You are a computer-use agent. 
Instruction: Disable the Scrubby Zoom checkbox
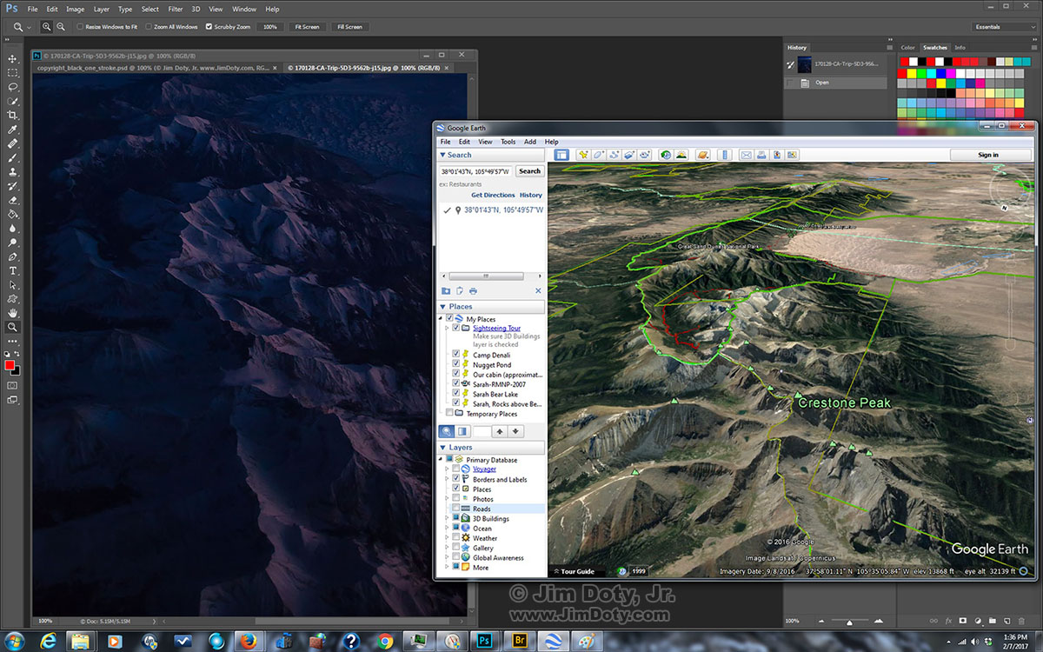[209, 27]
